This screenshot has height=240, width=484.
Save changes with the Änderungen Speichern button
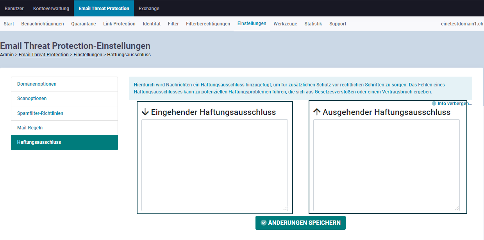click(300, 223)
